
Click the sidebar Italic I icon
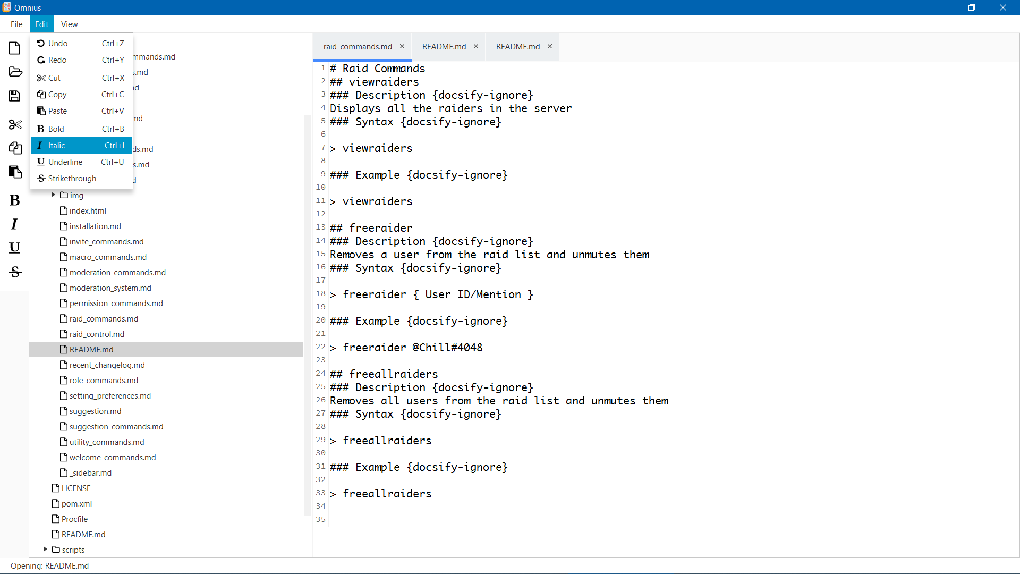(x=15, y=224)
